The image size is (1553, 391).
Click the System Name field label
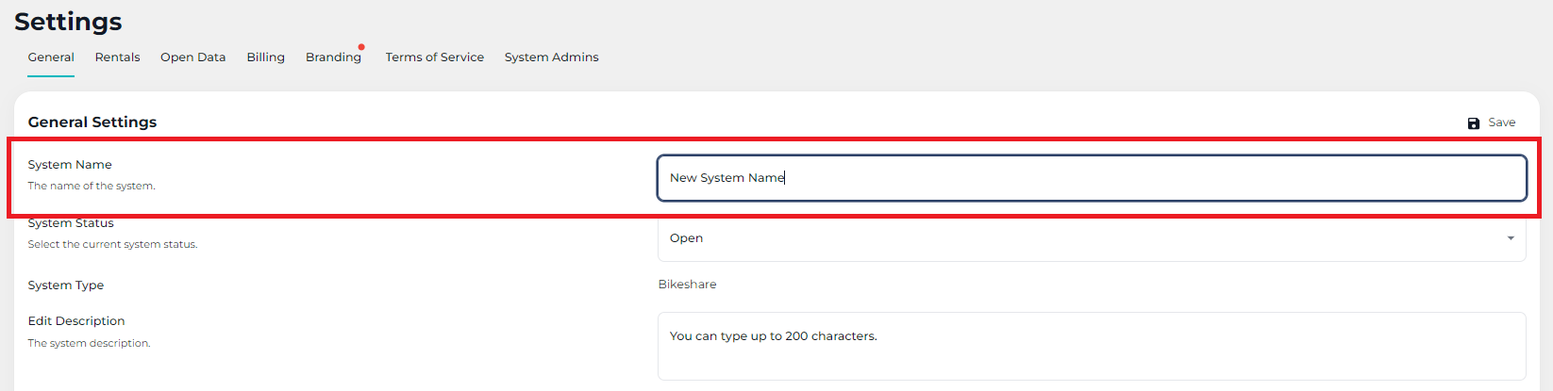70,165
